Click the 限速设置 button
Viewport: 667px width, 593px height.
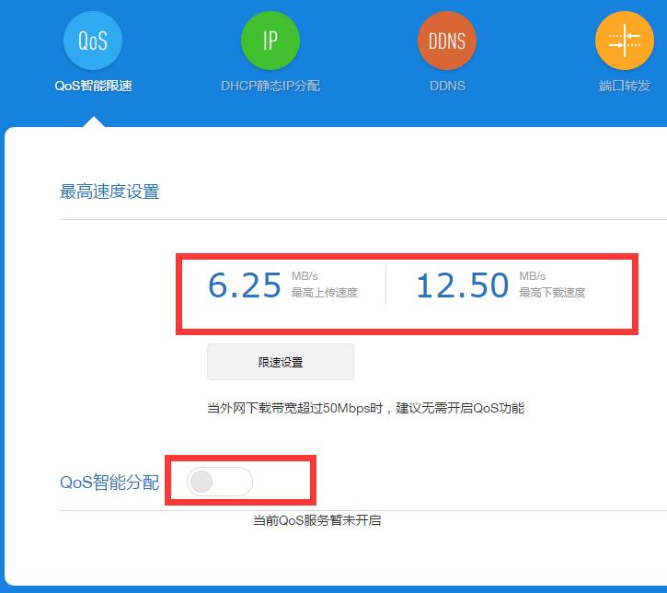pyautogui.click(x=281, y=362)
